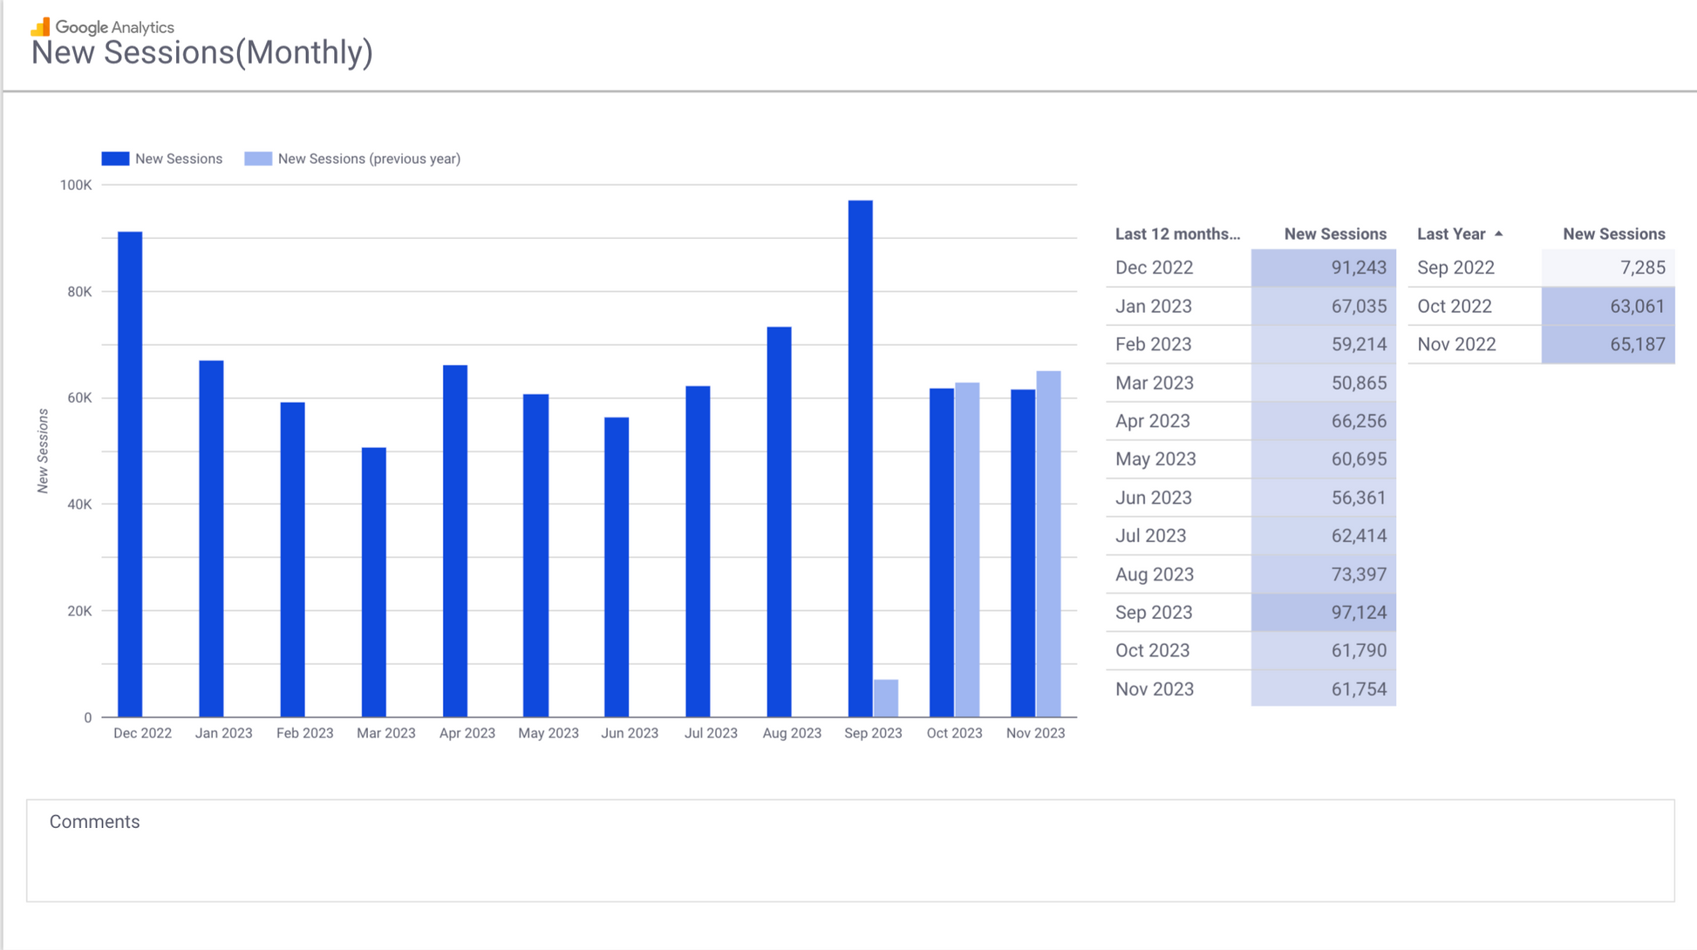1697x950 pixels.
Task: Toggle the New Sessions legend label
Action: tap(178, 159)
